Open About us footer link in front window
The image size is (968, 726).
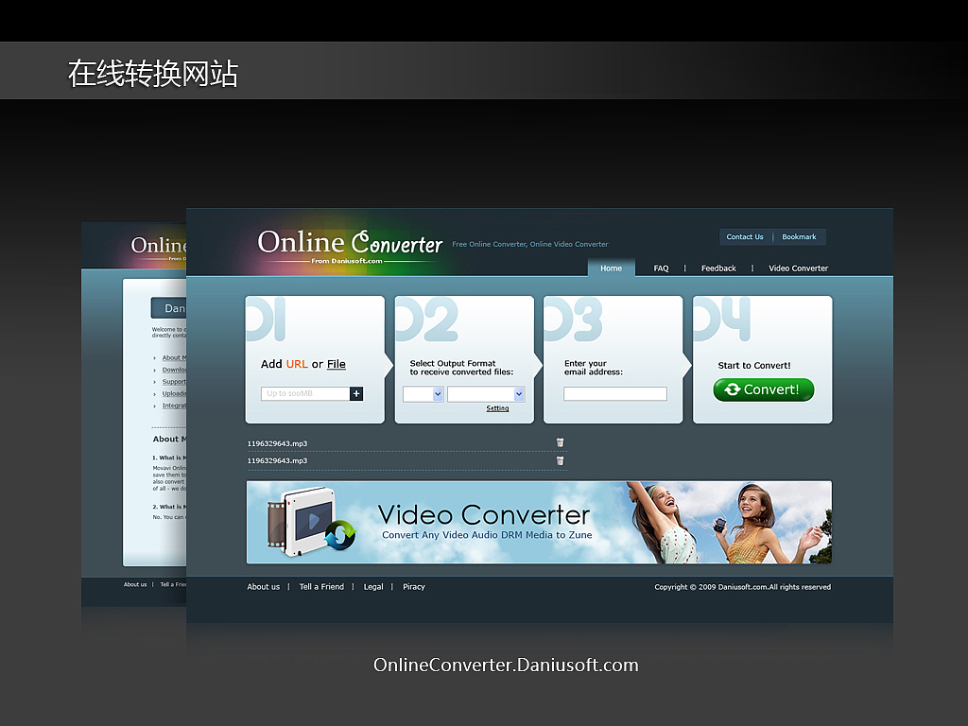click(x=264, y=586)
